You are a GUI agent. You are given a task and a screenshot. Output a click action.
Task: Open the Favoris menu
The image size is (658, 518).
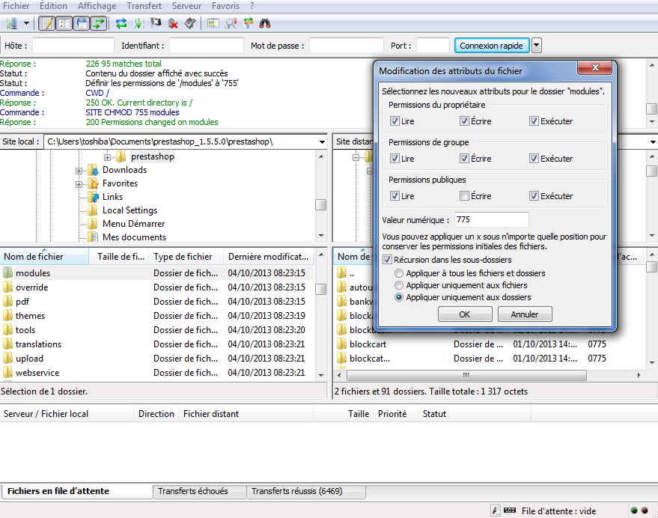[x=225, y=6]
